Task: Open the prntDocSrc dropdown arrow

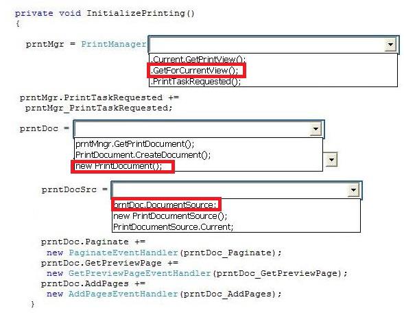Action: coord(353,190)
